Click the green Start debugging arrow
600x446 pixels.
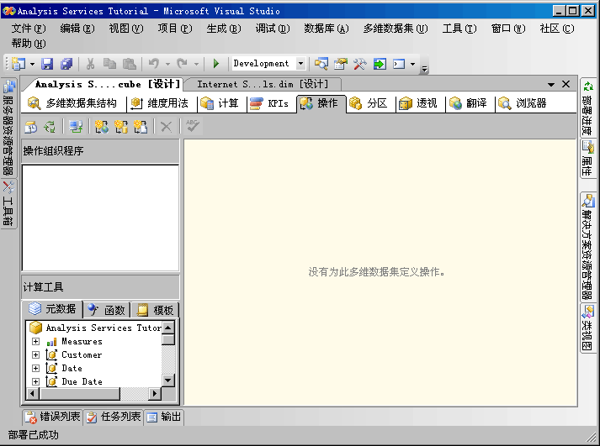(x=215, y=63)
